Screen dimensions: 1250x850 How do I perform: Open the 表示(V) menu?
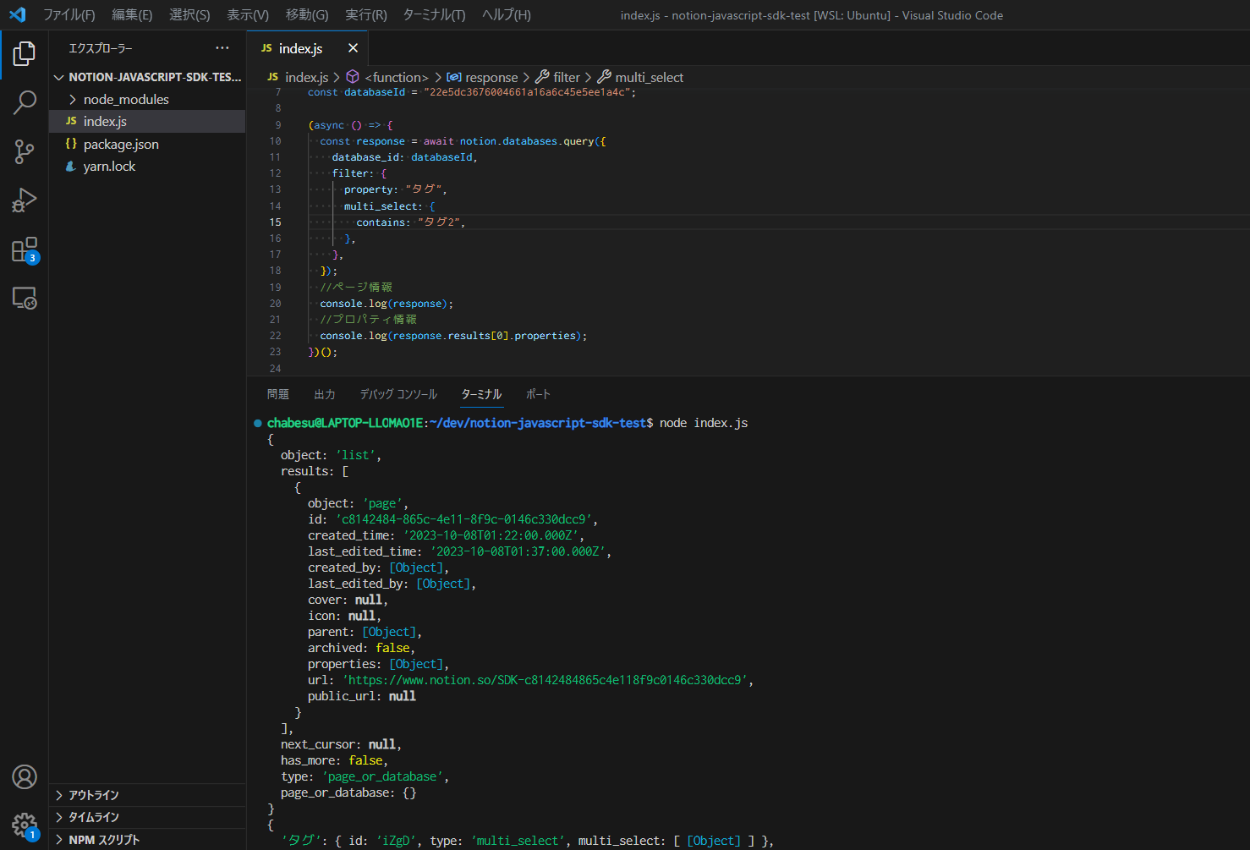click(x=248, y=14)
